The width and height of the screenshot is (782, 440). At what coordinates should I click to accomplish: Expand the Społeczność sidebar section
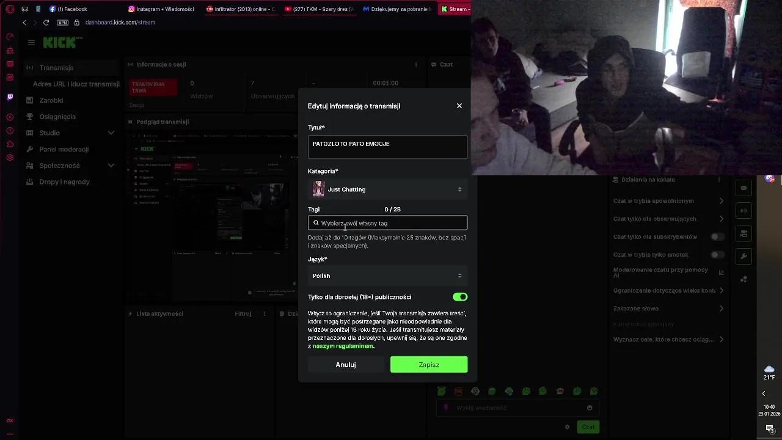point(111,166)
